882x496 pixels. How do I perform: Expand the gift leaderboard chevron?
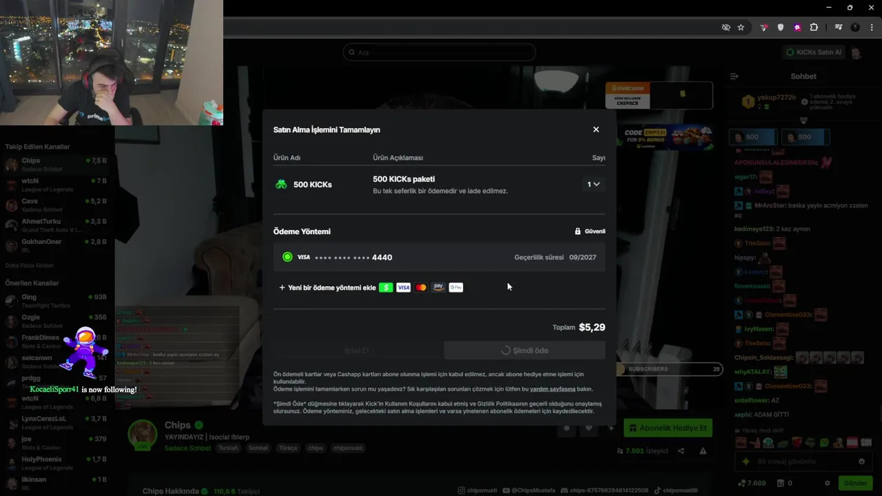pyautogui.click(x=803, y=121)
